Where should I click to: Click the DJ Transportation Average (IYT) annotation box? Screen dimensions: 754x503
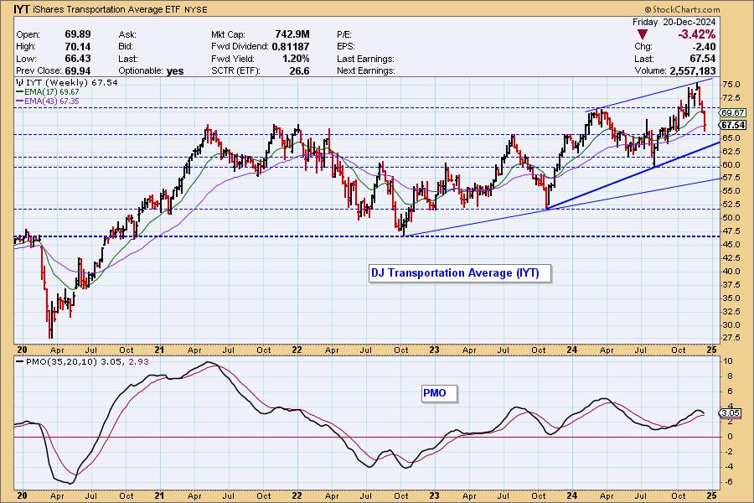coord(459,273)
